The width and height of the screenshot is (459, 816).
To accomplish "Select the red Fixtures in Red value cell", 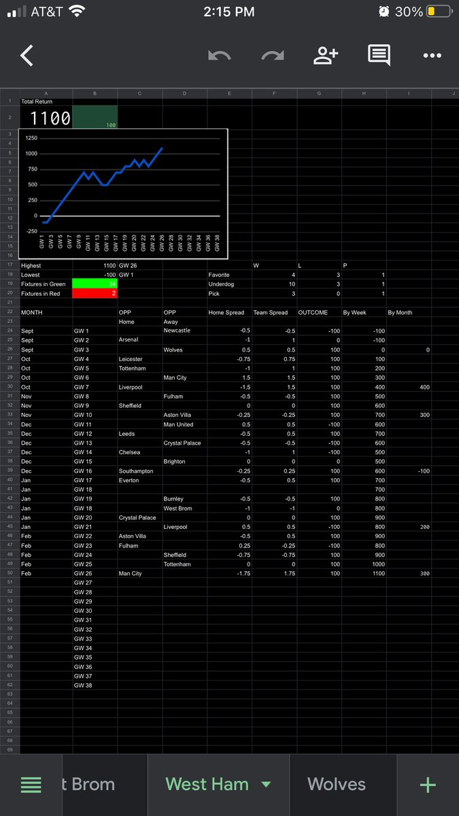I will click(x=95, y=293).
